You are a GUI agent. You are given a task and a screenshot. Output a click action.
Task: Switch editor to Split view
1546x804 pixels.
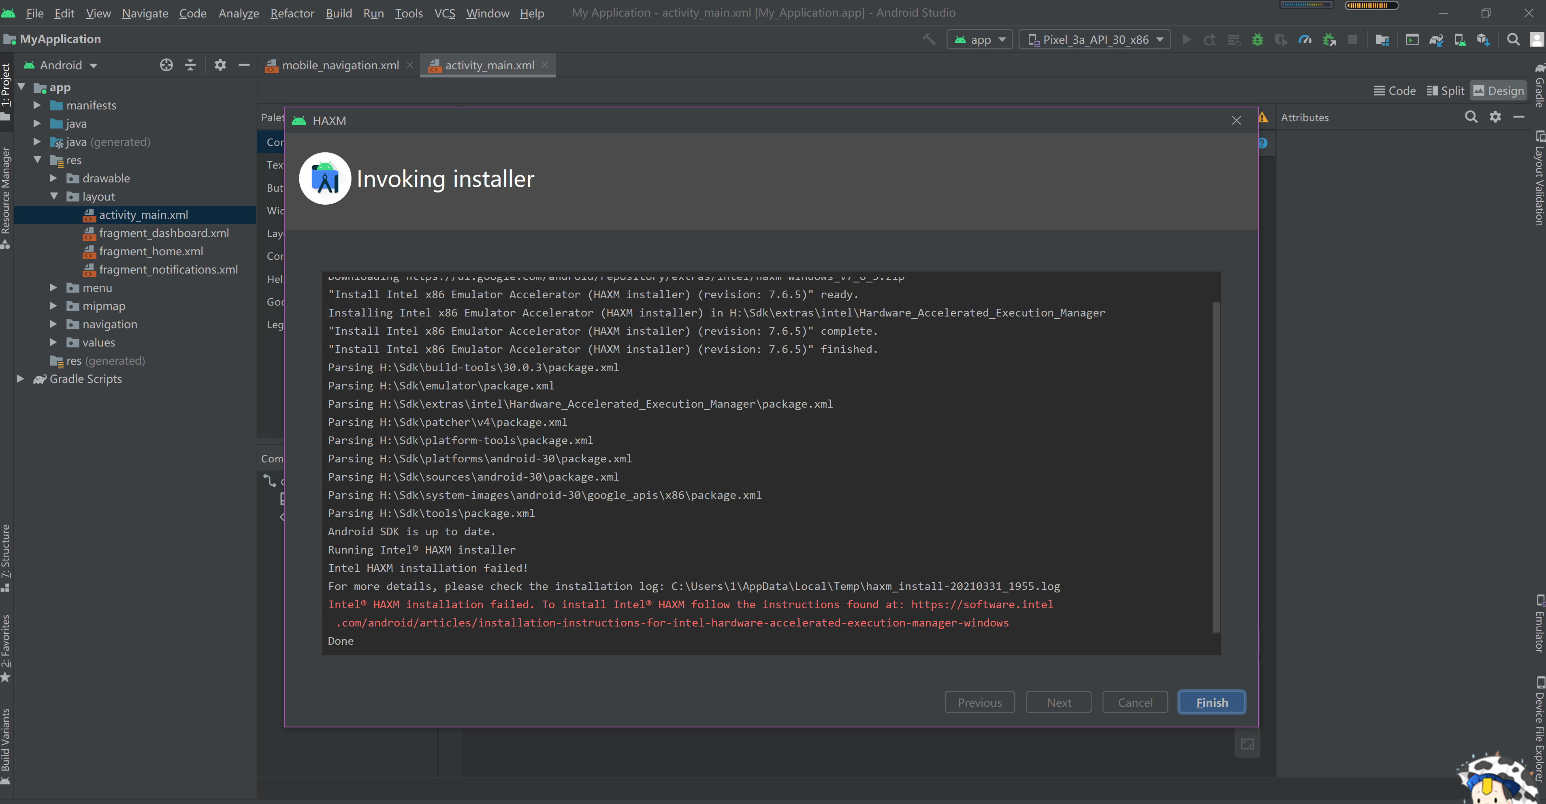coord(1445,91)
